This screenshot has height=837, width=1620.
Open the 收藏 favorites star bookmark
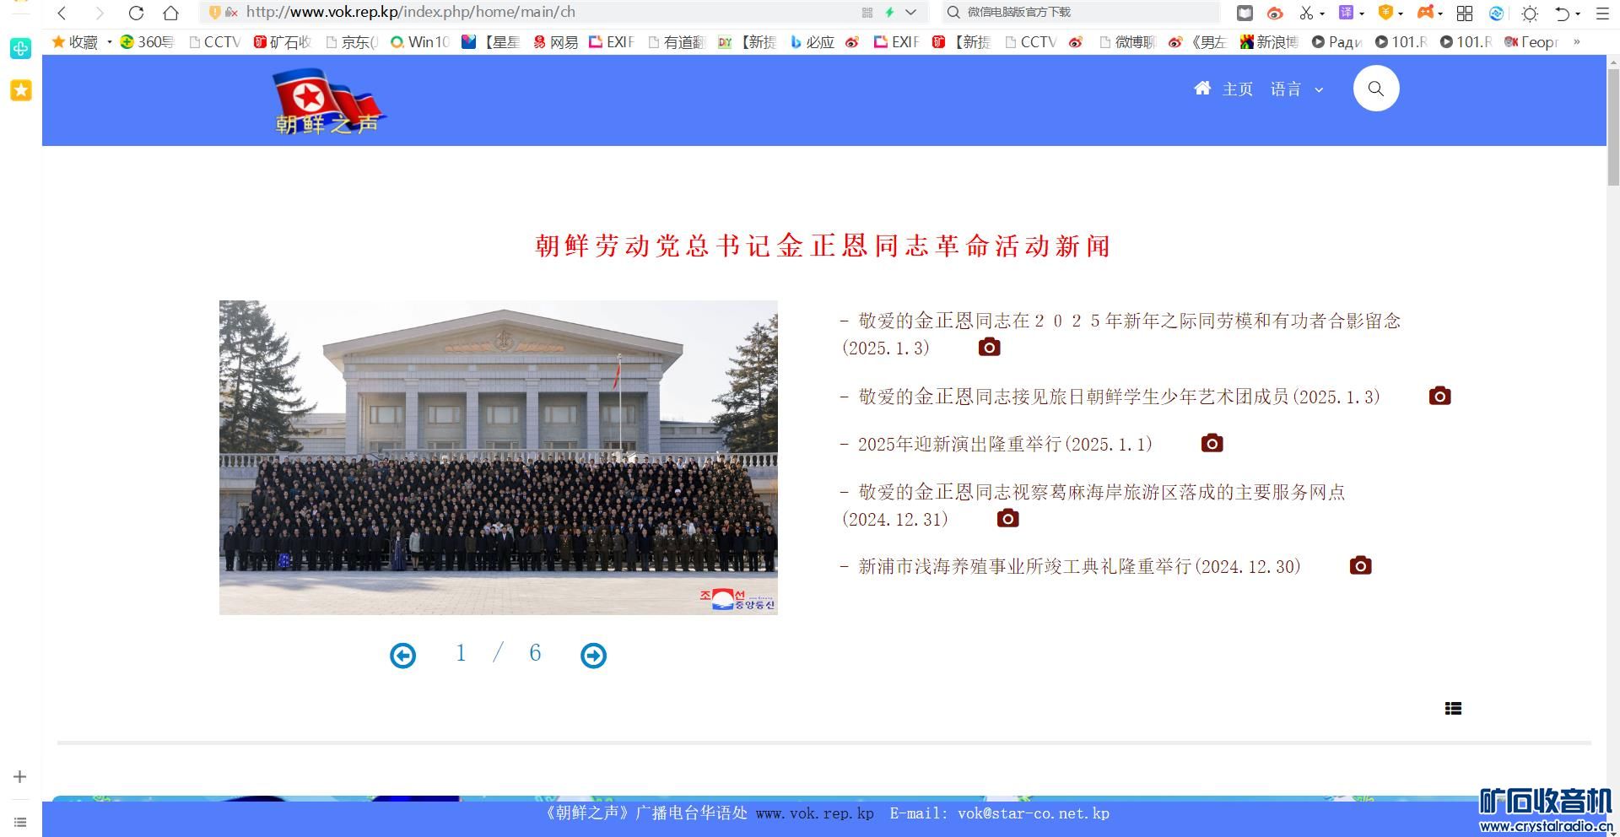tap(75, 42)
